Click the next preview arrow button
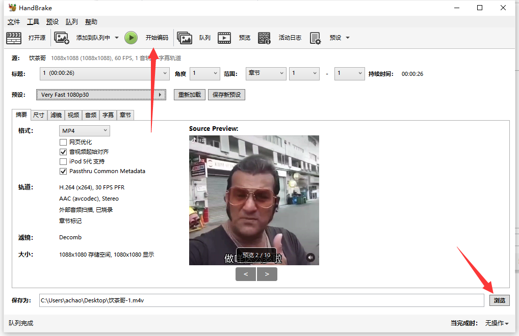The width and height of the screenshot is (519, 336). click(267, 274)
